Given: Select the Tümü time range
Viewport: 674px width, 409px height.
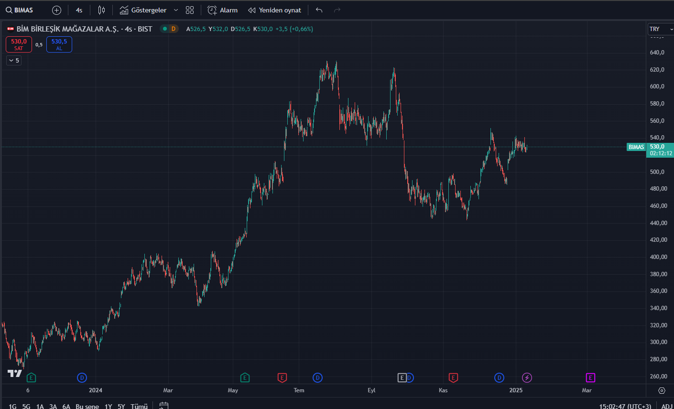Looking at the screenshot, I should (139, 406).
